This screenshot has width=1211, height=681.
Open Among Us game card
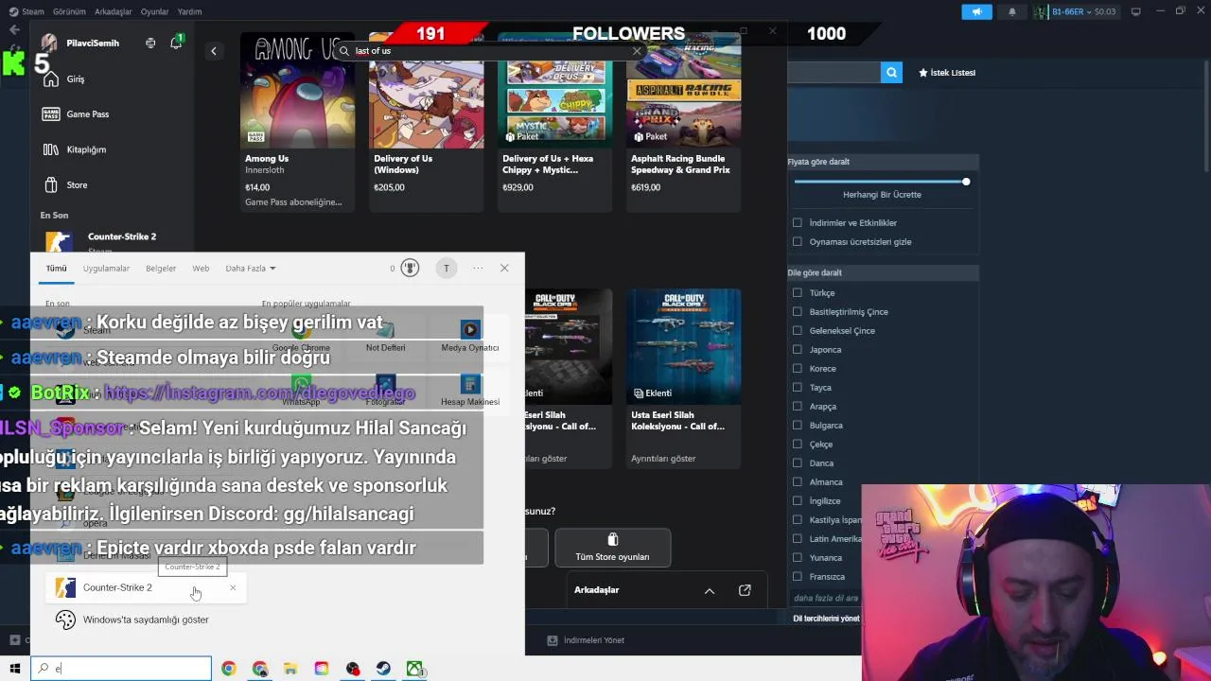[x=297, y=123]
